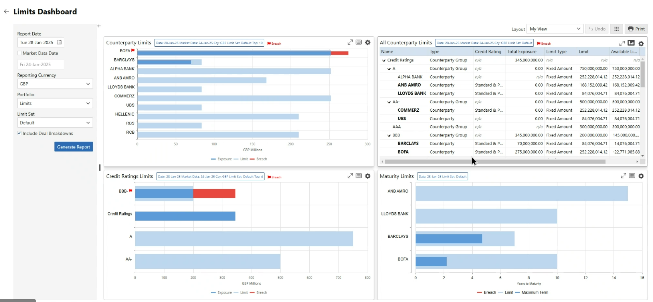Collapse the Credit Ratings tree row
This screenshot has height=302, width=653.
coord(384,61)
